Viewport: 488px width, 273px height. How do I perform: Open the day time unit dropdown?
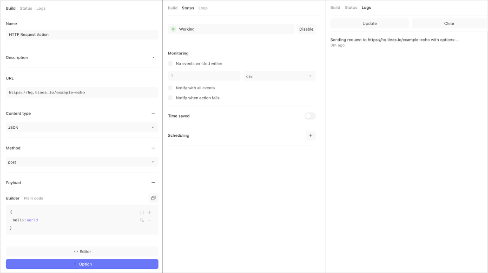279,76
